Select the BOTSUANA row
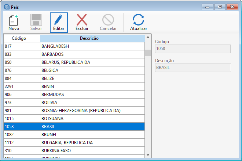The width and height of the screenshot is (242, 161). (x=74, y=118)
